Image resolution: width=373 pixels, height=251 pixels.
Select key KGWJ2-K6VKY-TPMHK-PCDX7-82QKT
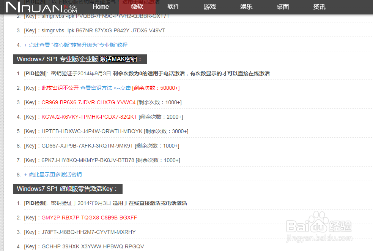pyautogui.click(x=89, y=117)
